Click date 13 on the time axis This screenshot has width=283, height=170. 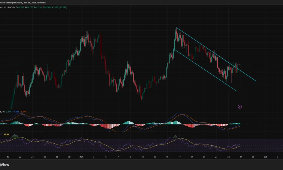click(155, 157)
